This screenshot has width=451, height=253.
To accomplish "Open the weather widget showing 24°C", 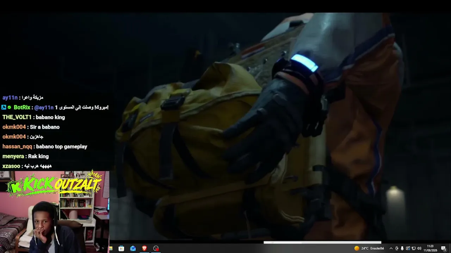I will click(369, 248).
